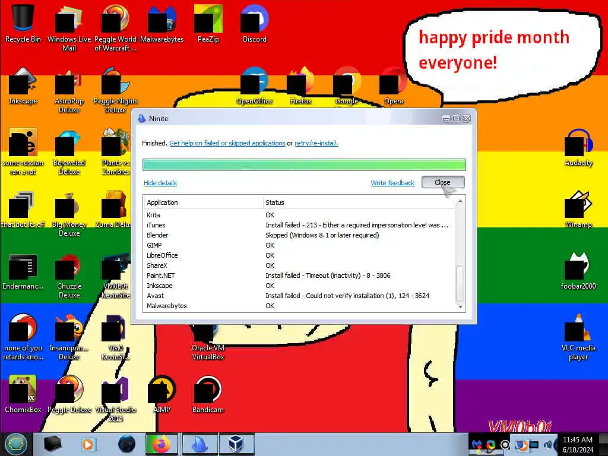The width and height of the screenshot is (608, 456).
Task: Select Peggle Deluxe desktop icon
Action: pyautogui.click(x=69, y=395)
